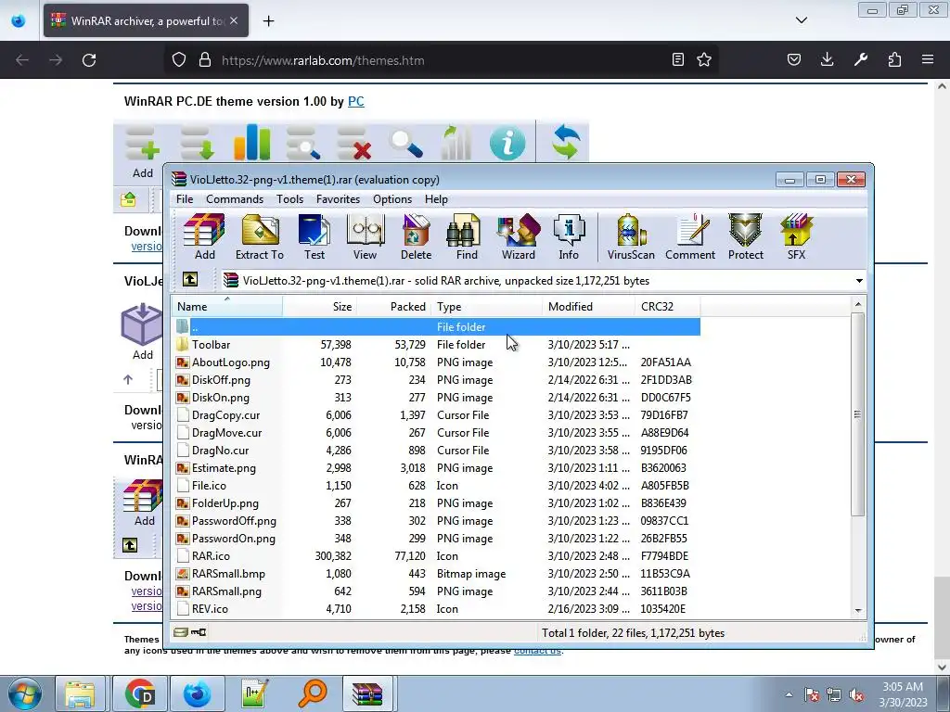950x712 pixels.
Task: Open the Comment tool
Action: click(x=690, y=236)
